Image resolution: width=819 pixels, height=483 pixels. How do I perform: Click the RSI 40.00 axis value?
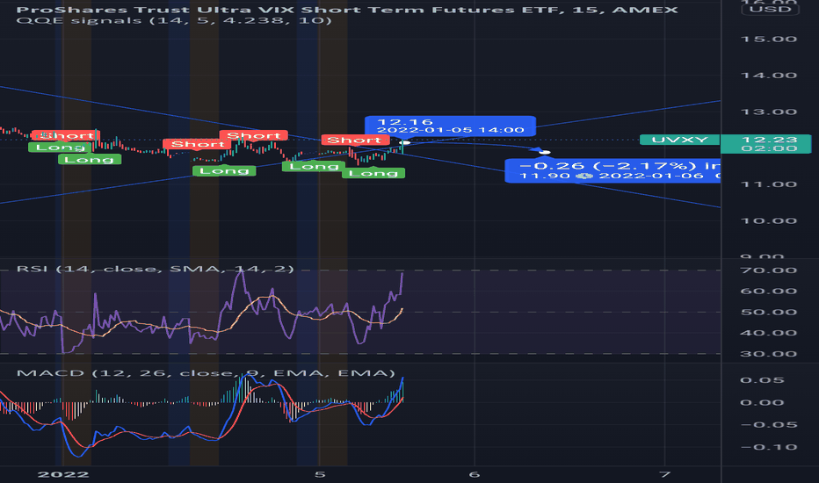coord(769,333)
